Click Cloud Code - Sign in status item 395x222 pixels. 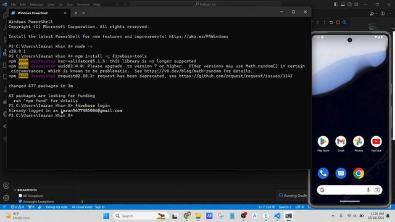coord(88,207)
